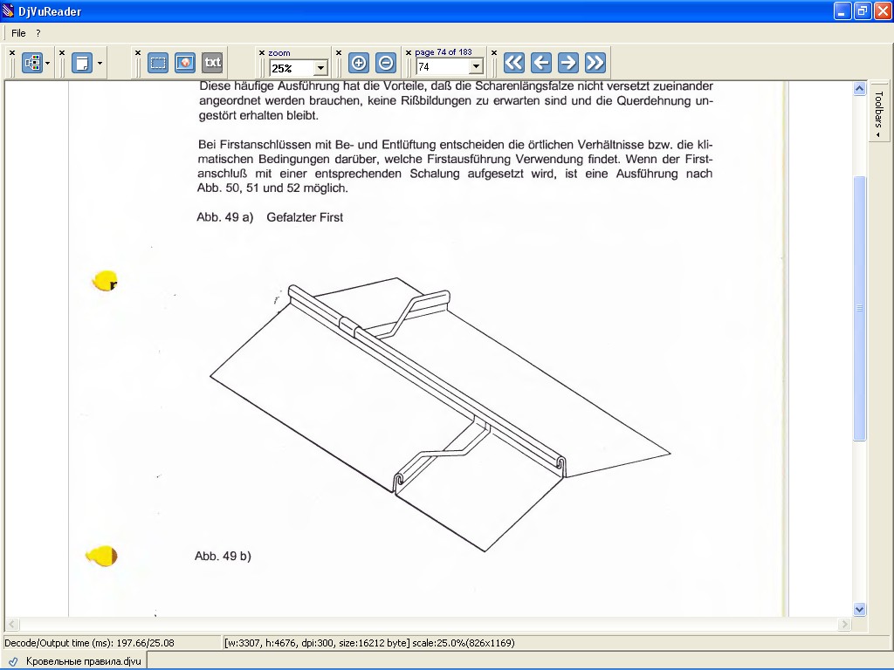894x670 pixels.
Task: Click the zoom out minus button
Action: click(386, 63)
